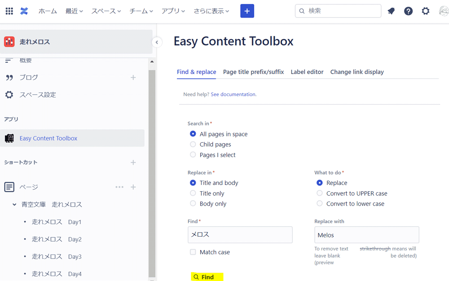Open the 青空文庫 走れメロス parent page

[52, 205]
